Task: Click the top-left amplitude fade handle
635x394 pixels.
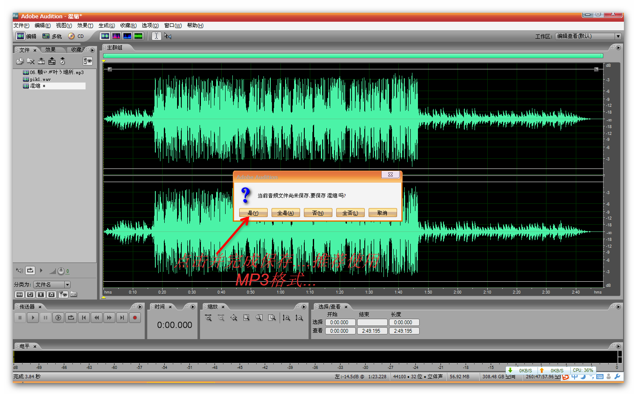Action: (x=110, y=69)
